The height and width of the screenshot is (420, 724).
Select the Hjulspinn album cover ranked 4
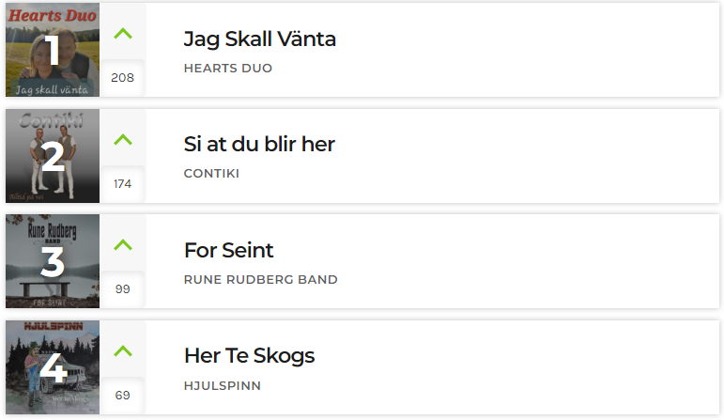53,367
